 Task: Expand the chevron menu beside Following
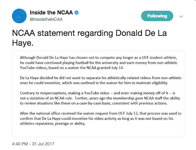181,16
